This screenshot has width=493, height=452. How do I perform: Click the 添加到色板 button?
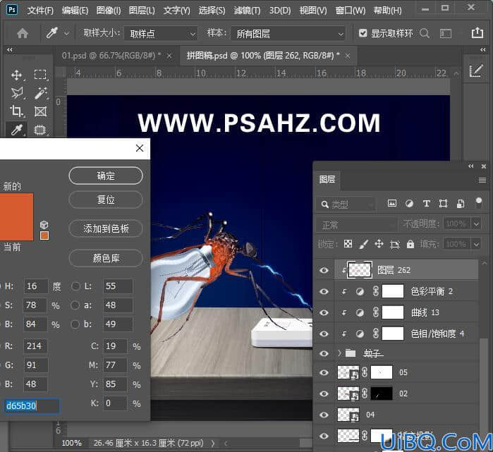tap(106, 228)
